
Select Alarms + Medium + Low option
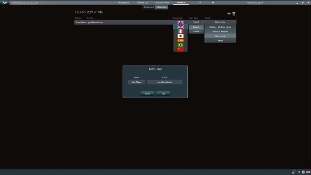[220, 27]
